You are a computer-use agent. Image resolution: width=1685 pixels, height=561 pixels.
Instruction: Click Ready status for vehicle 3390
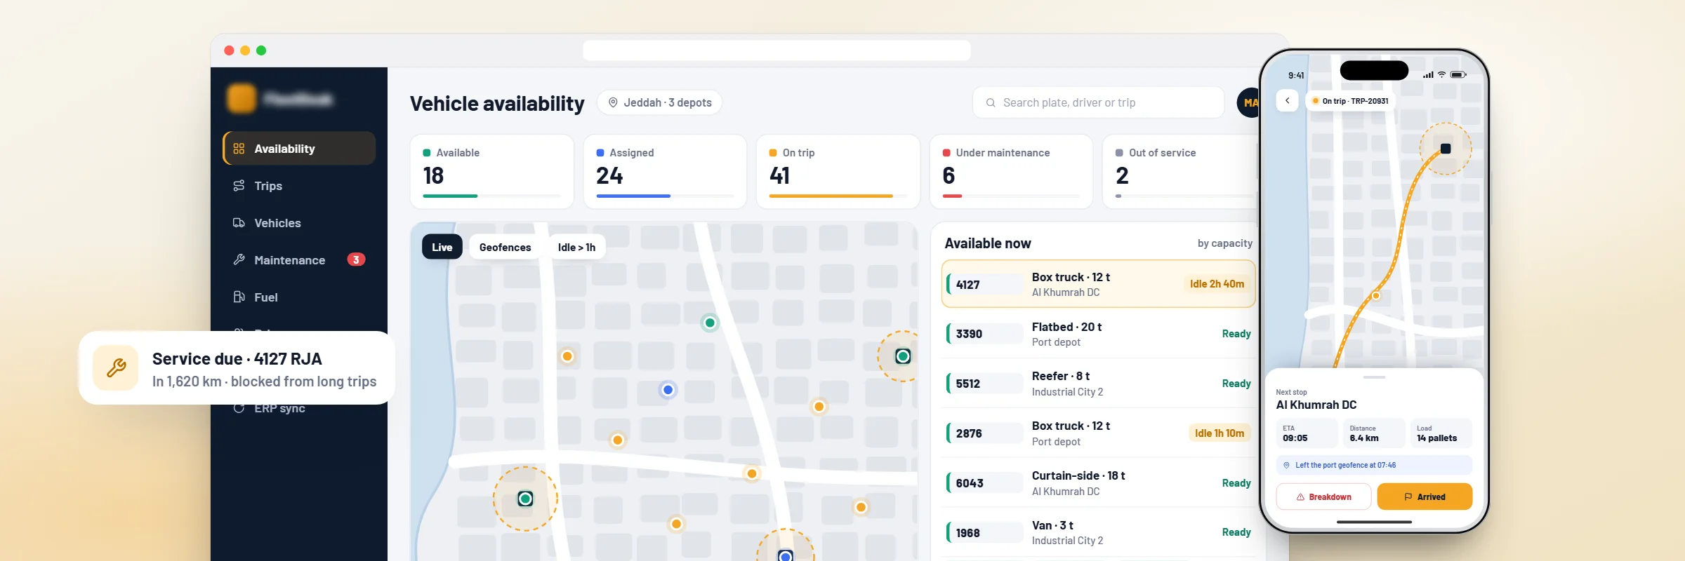click(x=1236, y=334)
